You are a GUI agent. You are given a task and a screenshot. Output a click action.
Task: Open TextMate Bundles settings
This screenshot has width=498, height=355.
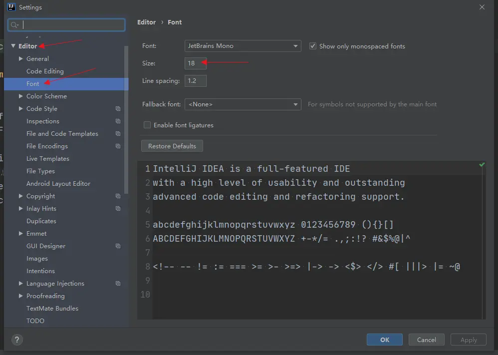point(52,308)
